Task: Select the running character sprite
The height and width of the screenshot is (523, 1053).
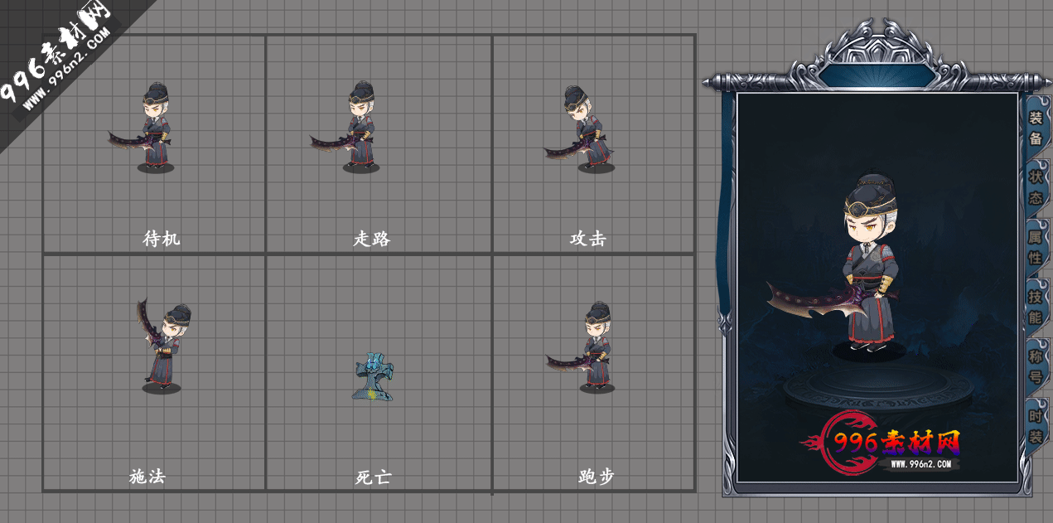Action: pyautogui.click(x=582, y=346)
